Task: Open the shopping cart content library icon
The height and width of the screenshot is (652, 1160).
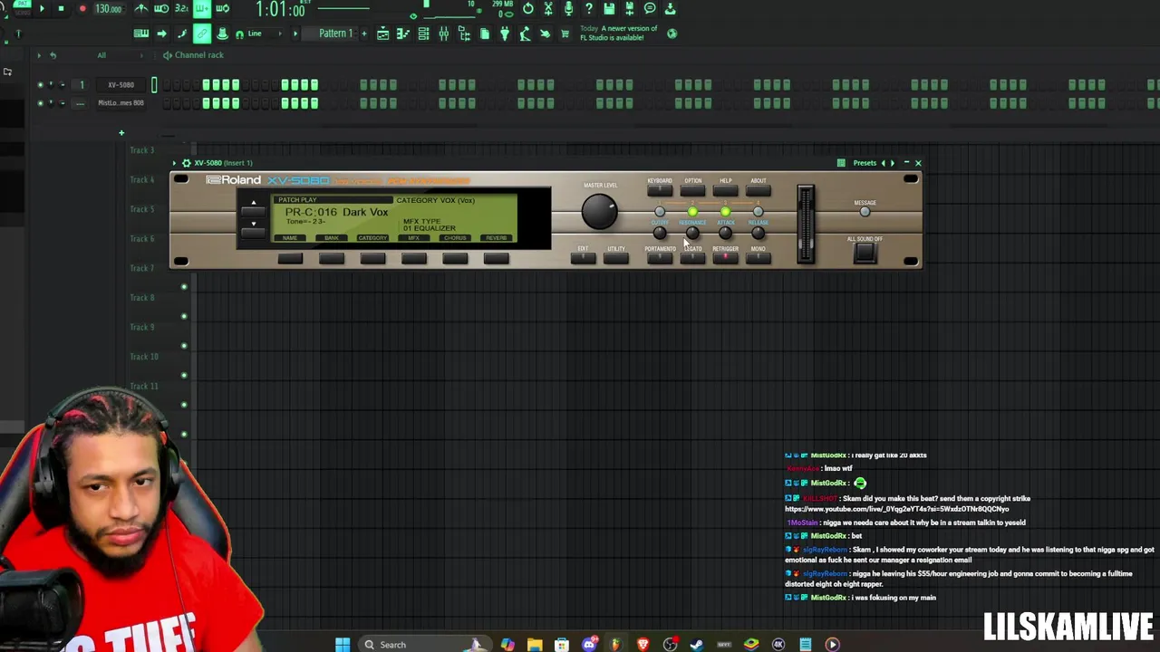Action: (565, 34)
